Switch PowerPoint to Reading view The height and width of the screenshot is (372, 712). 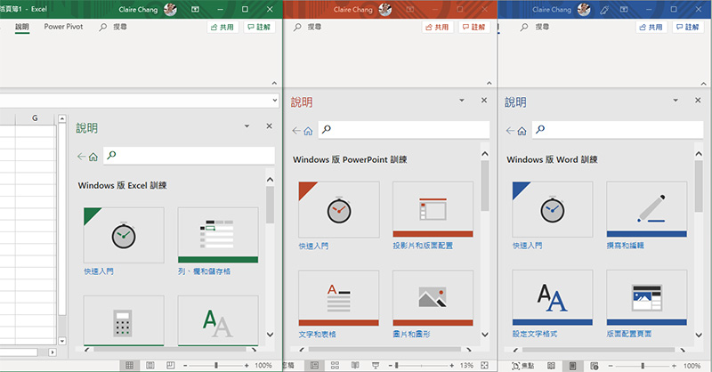(x=355, y=365)
